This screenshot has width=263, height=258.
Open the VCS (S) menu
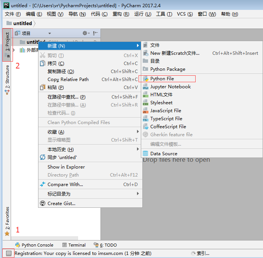[x=185, y=14]
